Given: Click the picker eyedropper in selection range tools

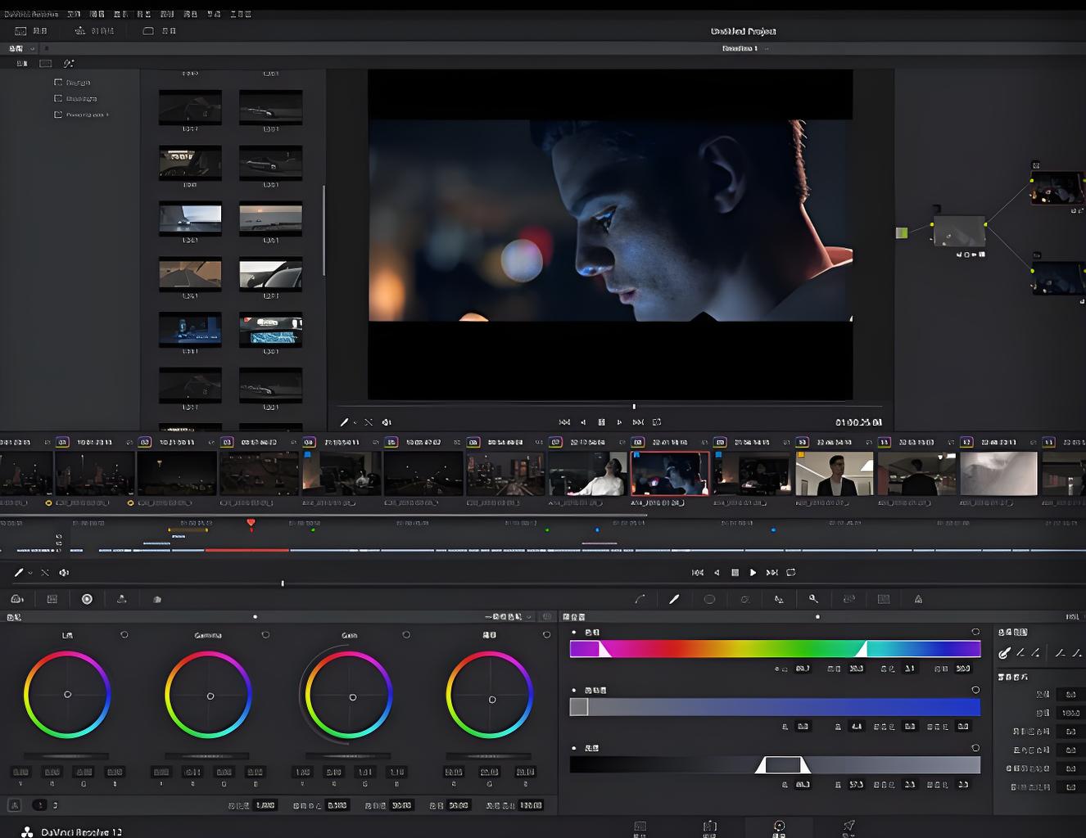Looking at the screenshot, I should (1004, 653).
